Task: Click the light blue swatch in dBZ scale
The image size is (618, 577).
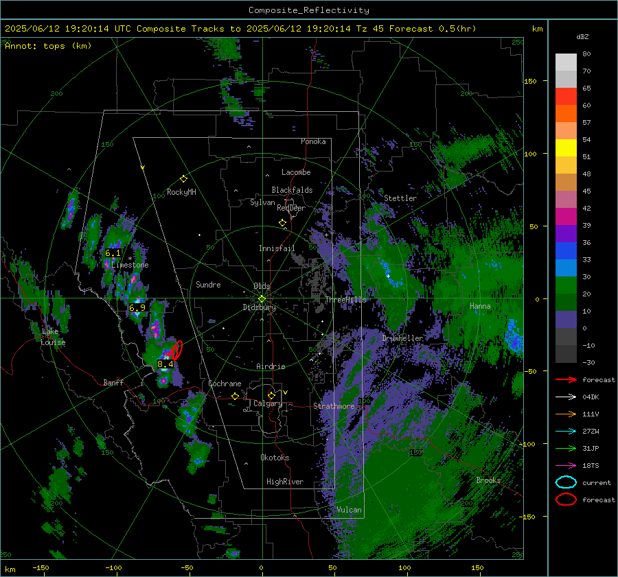Action: point(566,268)
